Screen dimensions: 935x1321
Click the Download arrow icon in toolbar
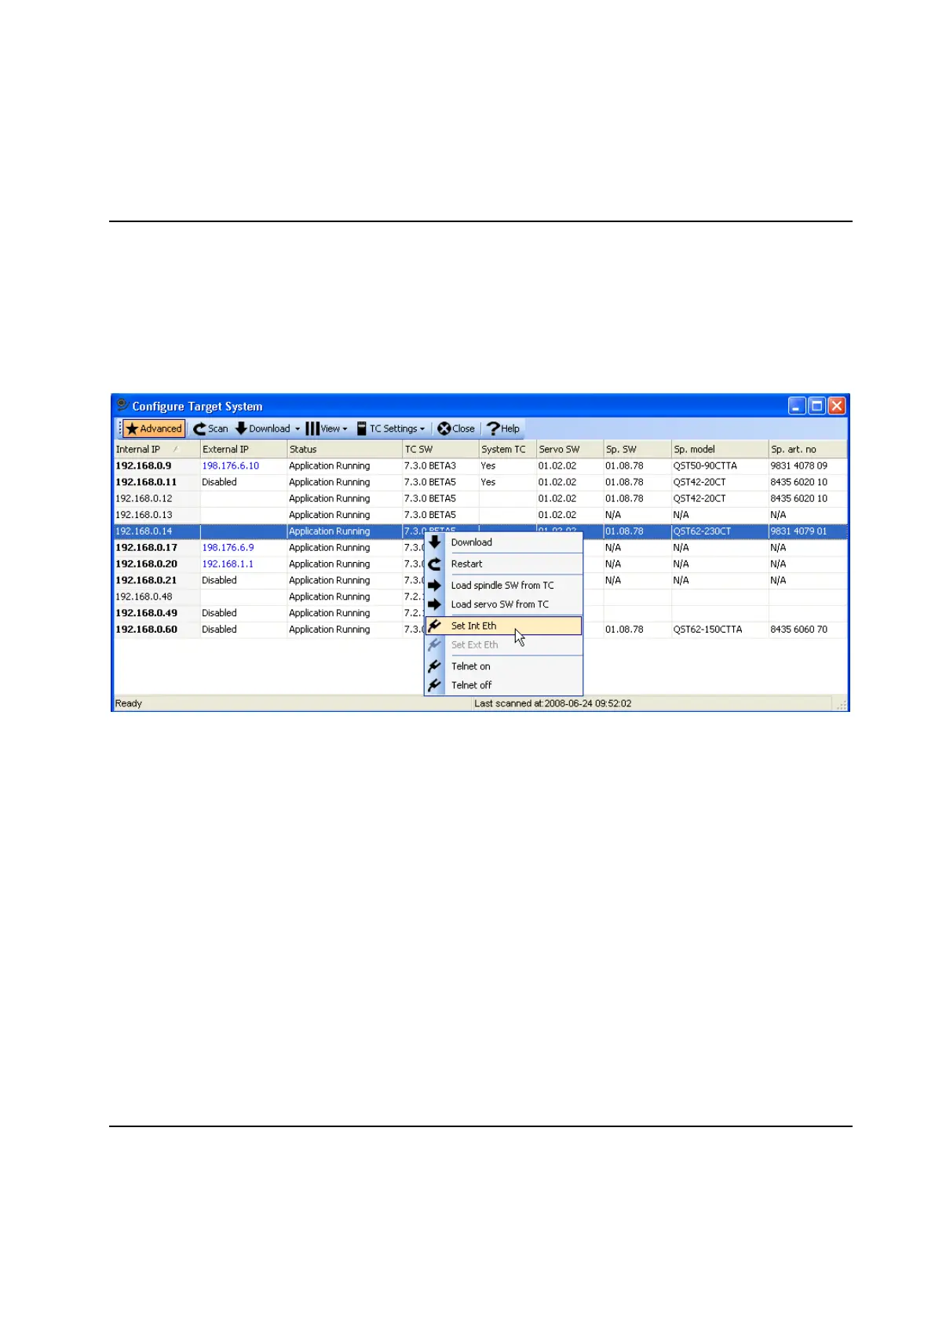pos(241,429)
